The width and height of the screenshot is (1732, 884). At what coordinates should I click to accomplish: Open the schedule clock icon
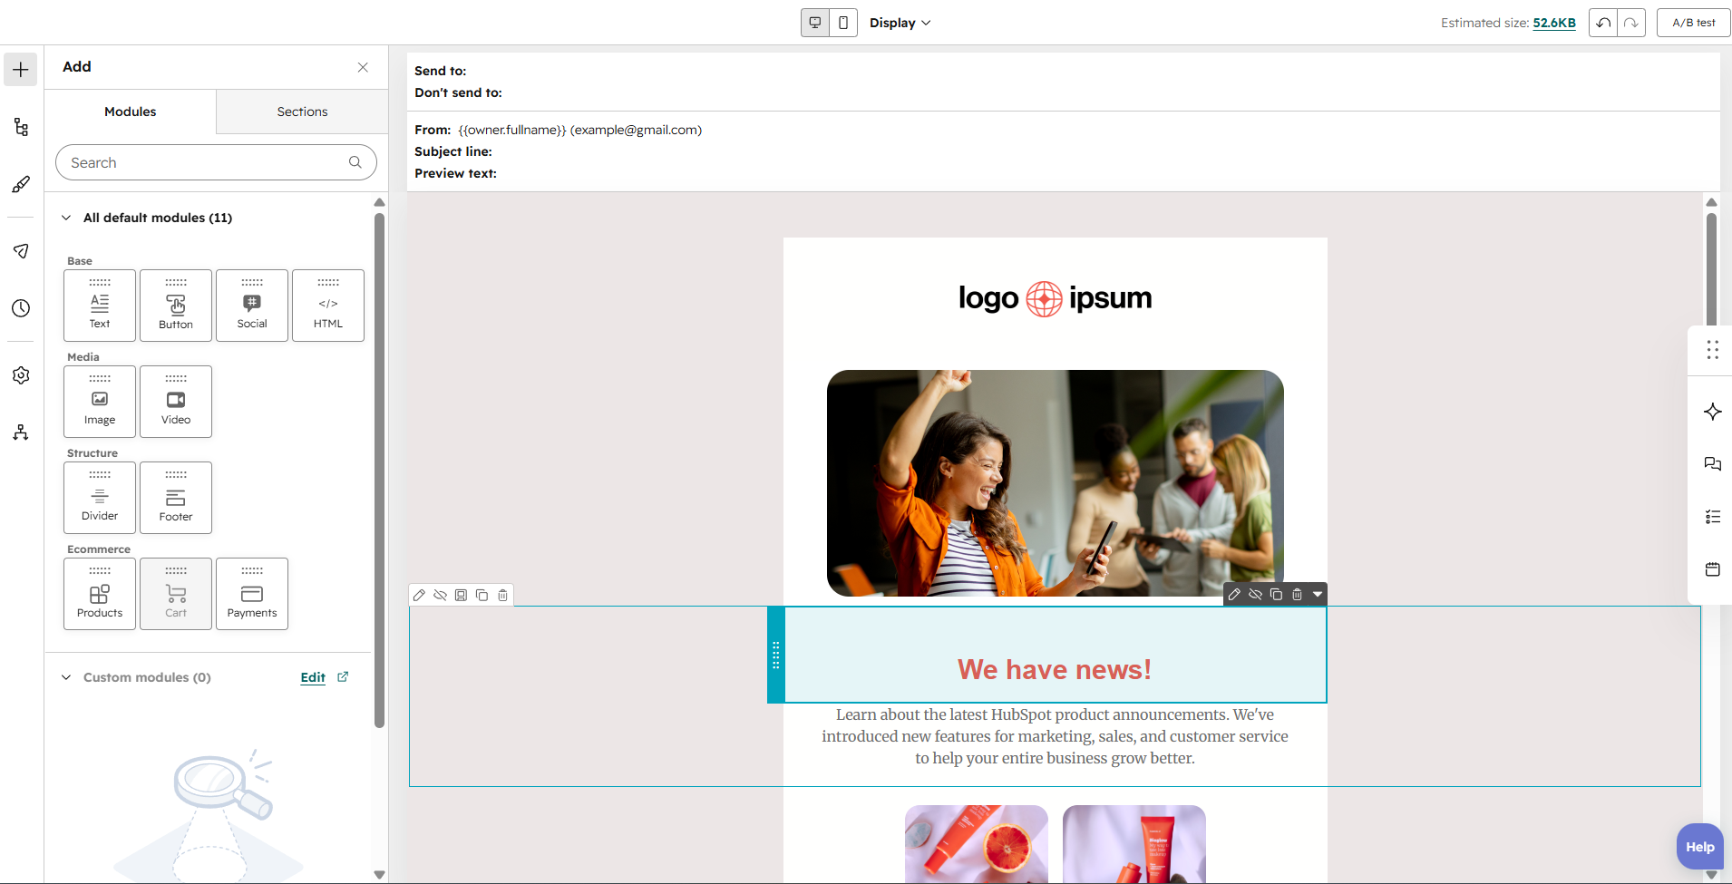click(x=21, y=308)
